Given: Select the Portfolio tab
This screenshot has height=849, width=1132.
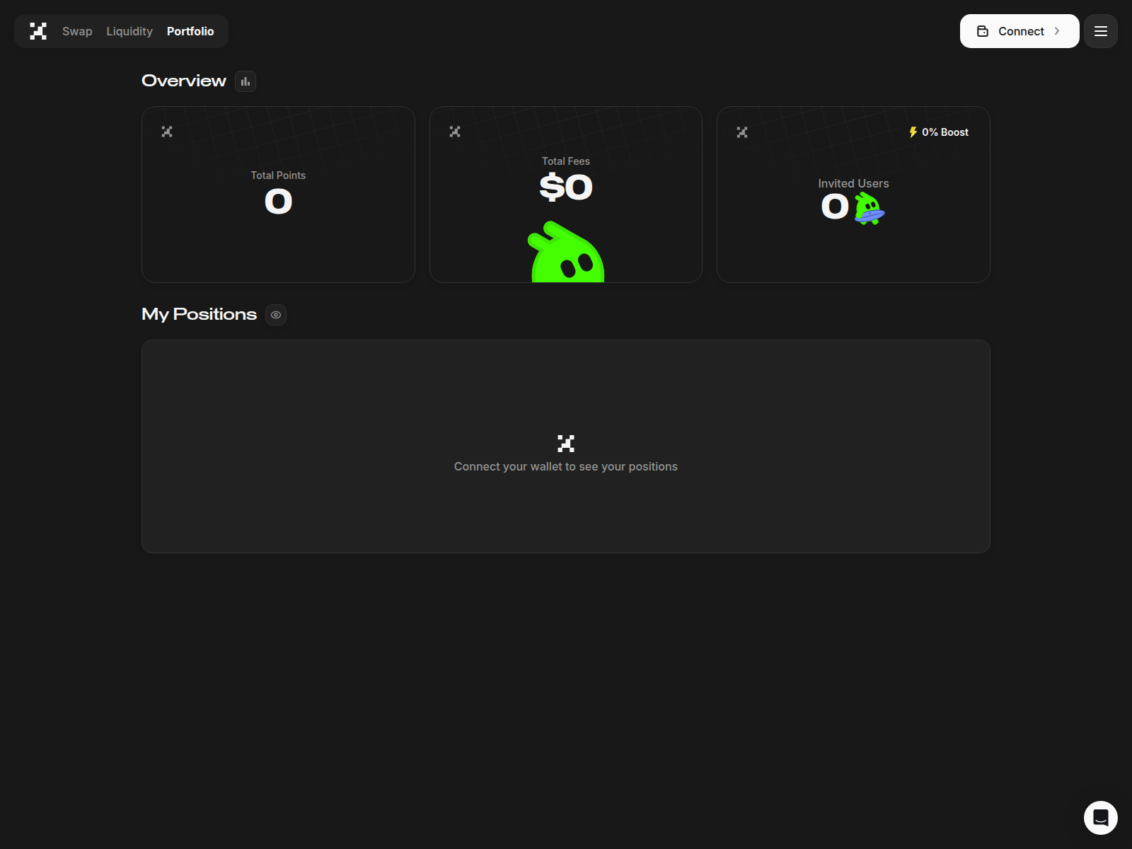Looking at the screenshot, I should [190, 31].
